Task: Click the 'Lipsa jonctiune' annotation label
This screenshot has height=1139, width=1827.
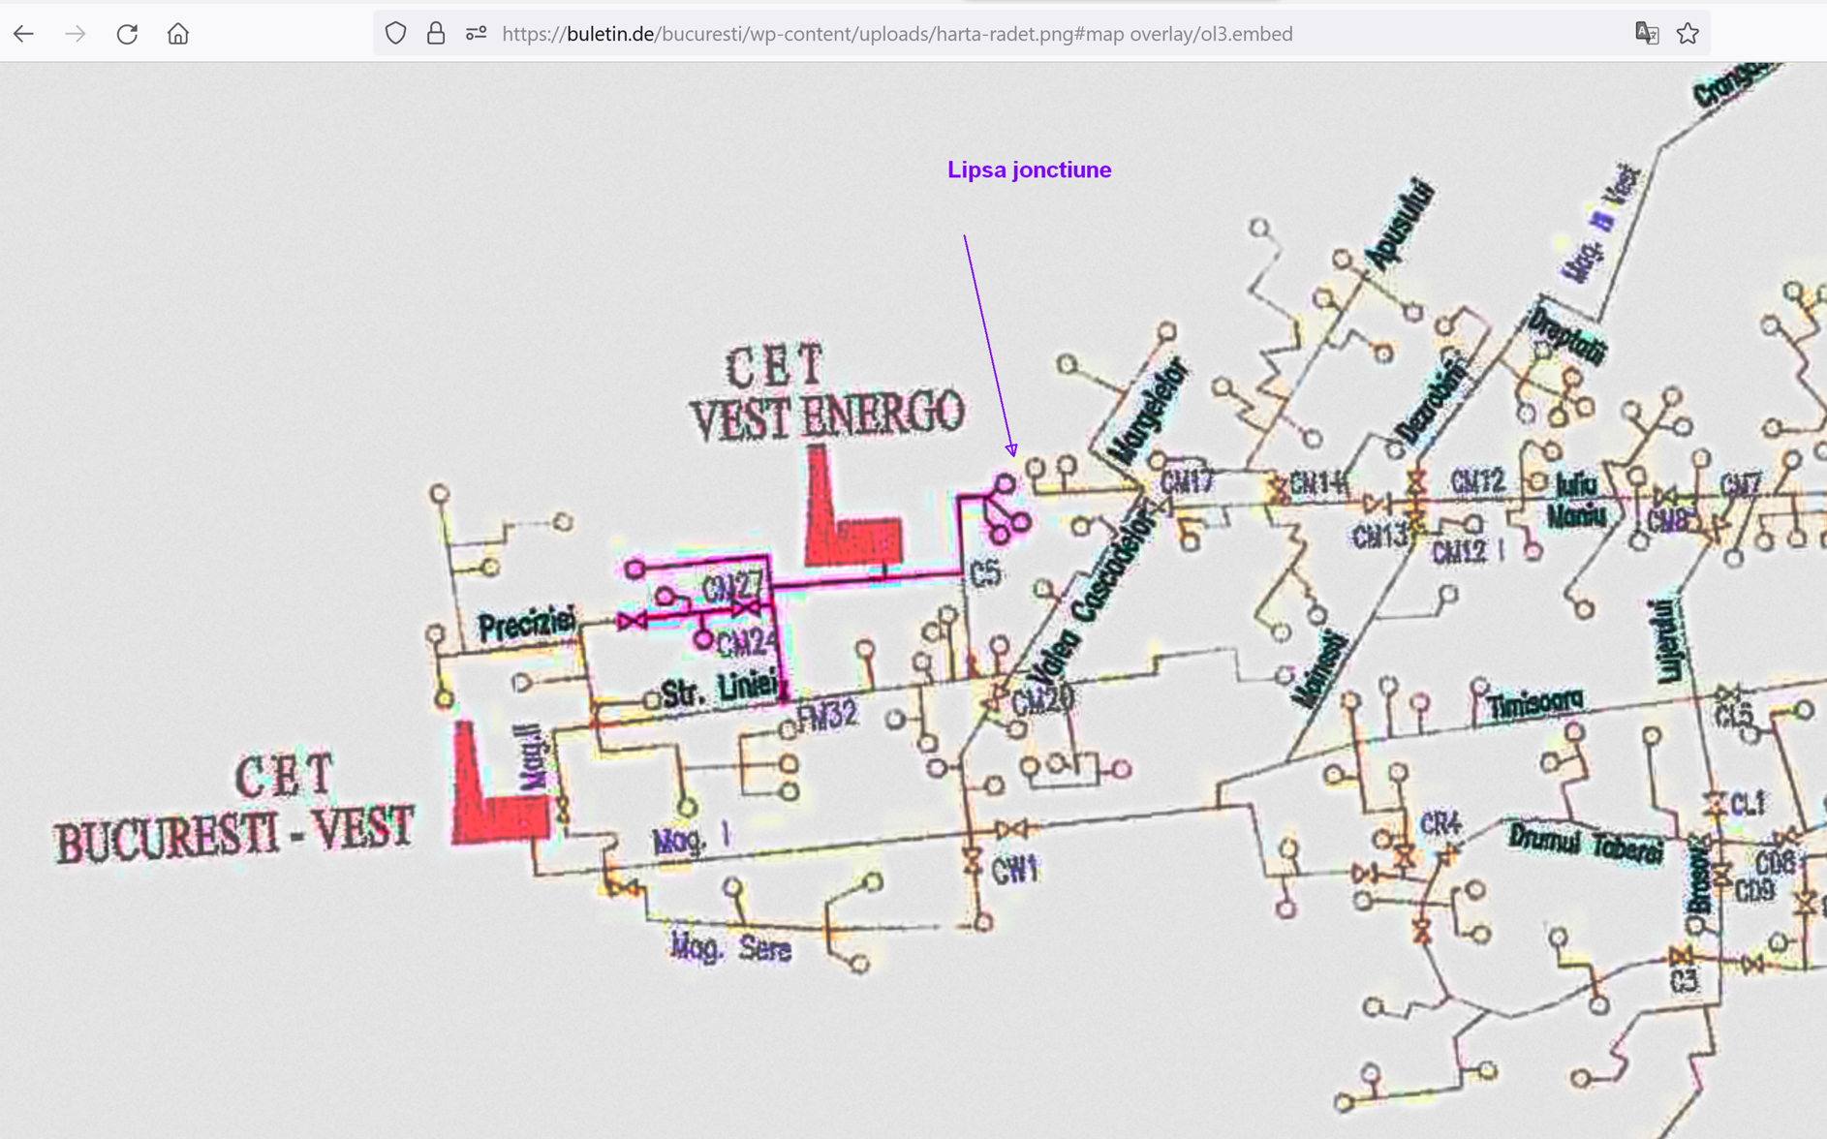Action: [1029, 169]
